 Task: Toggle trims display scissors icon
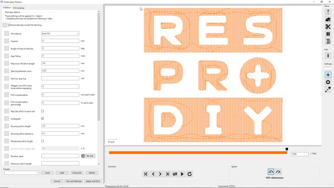pos(328,26)
